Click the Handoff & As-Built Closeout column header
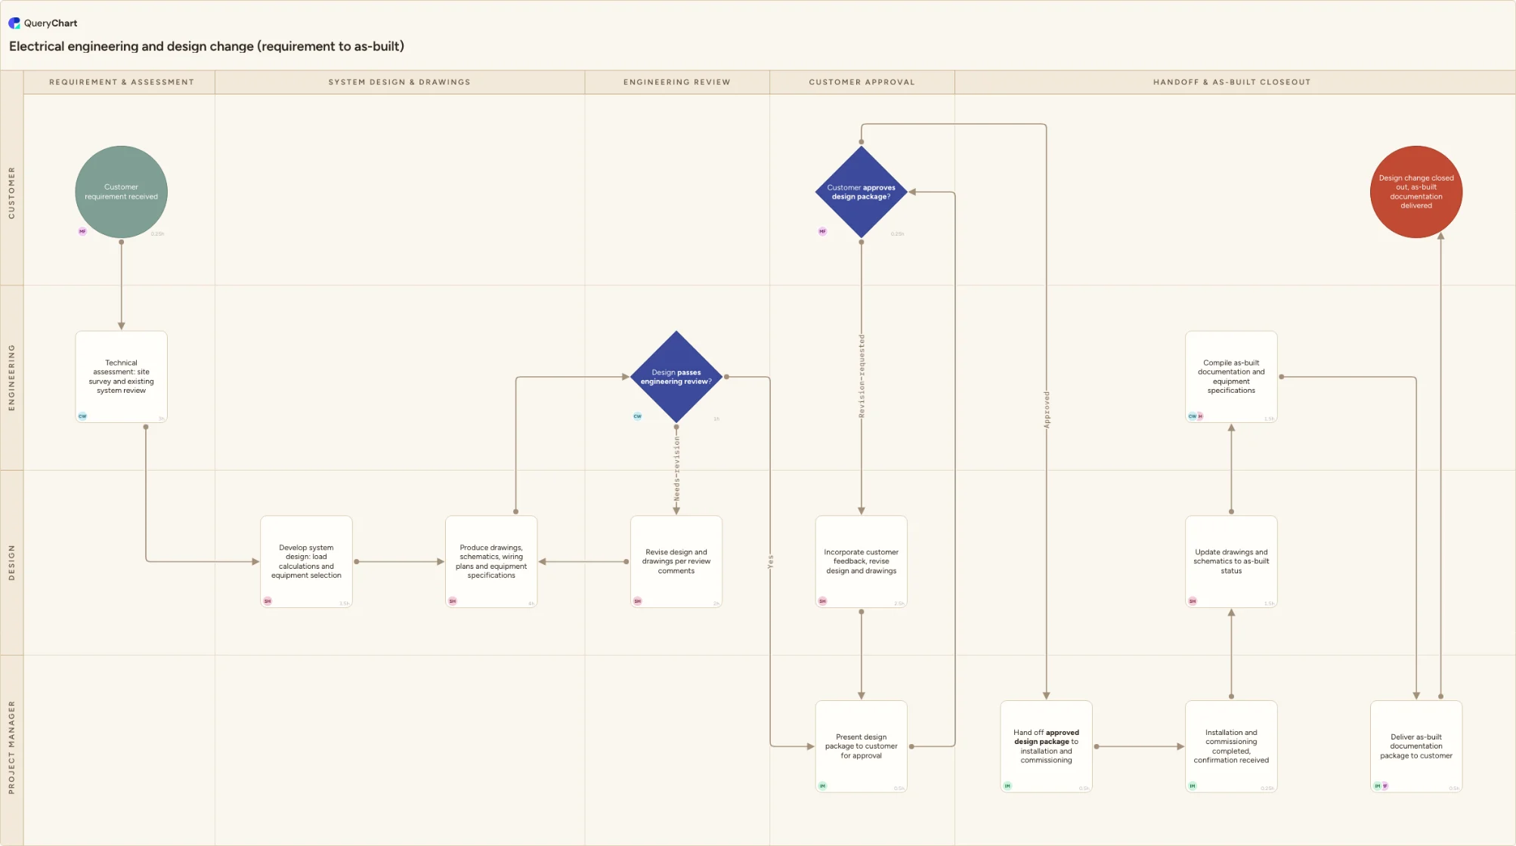 [x=1232, y=82]
